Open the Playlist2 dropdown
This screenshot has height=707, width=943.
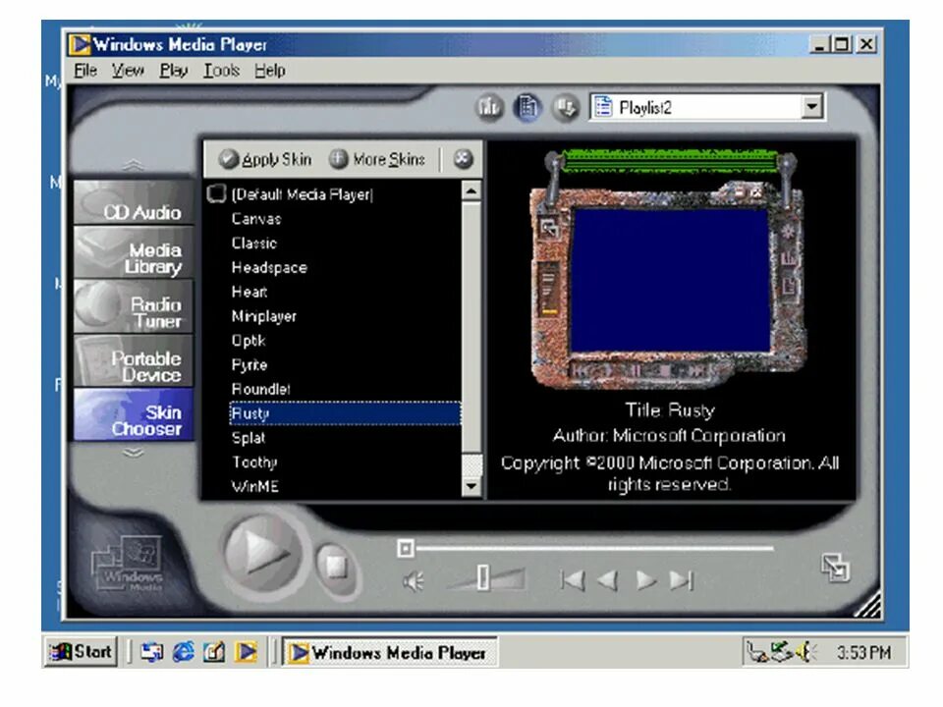811,108
